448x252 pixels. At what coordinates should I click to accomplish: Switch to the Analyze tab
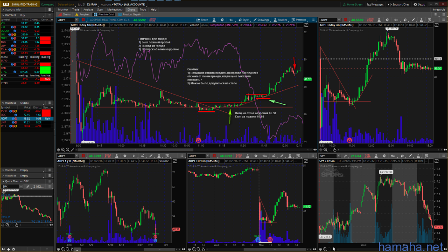tap(88, 9)
